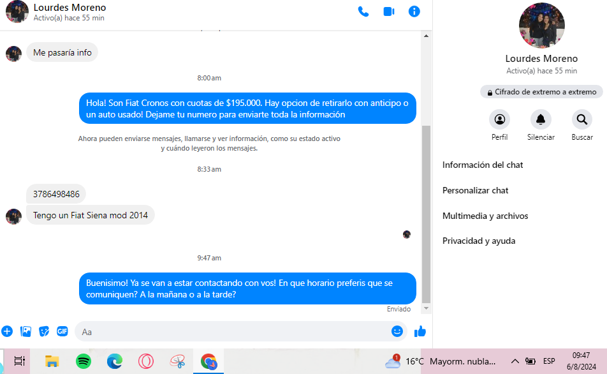
Task: Click the 8:00 am timestamp
Action: pos(209,78)
